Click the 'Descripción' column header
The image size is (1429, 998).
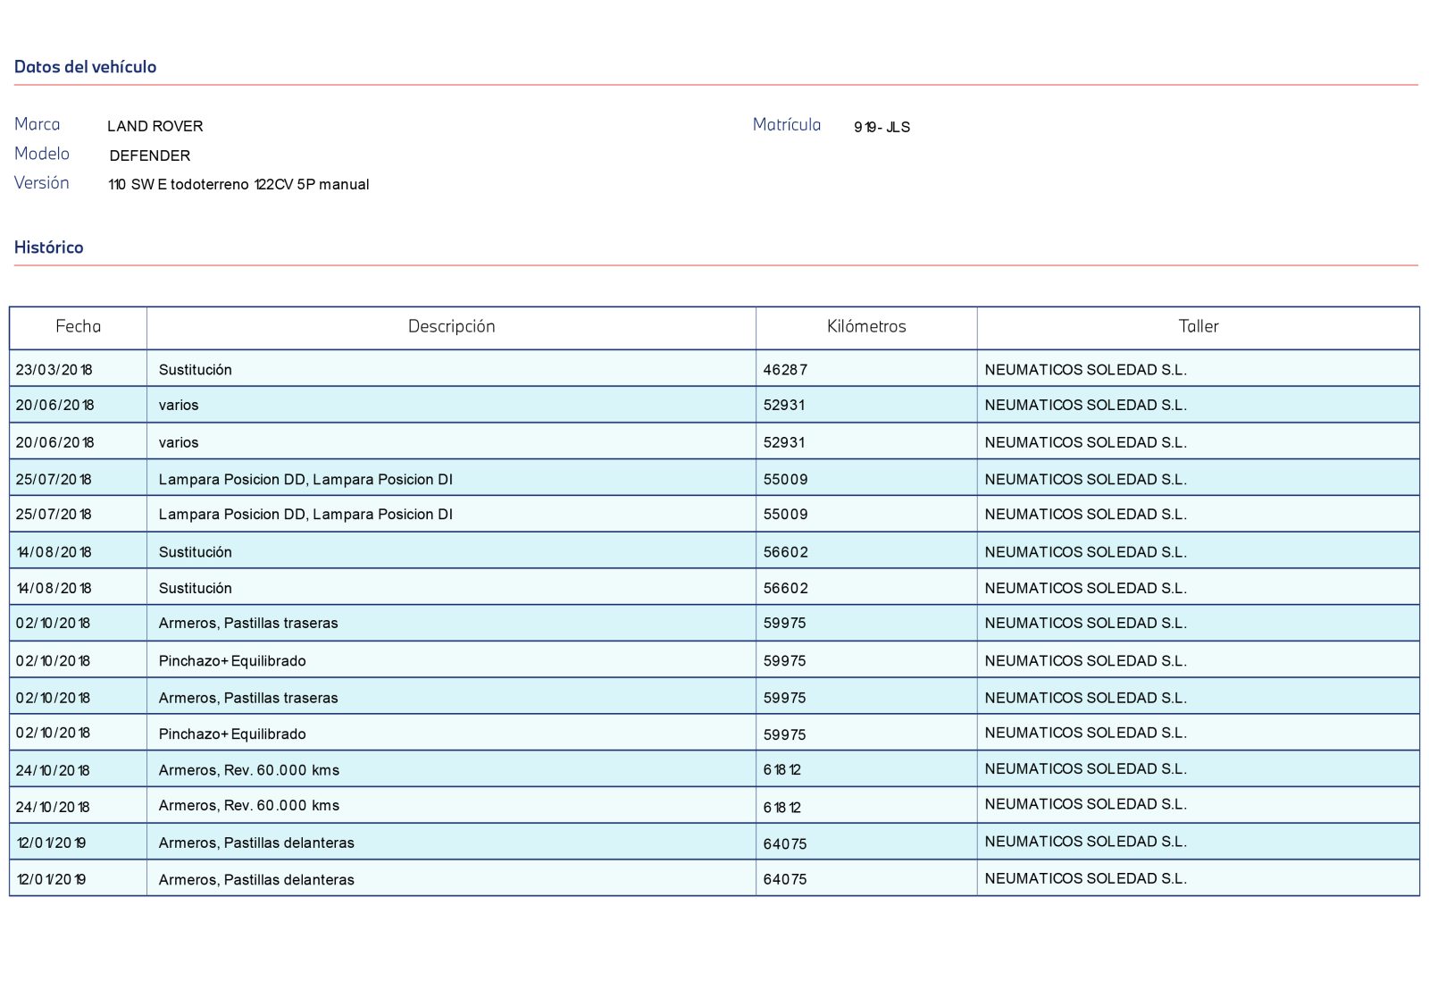[451, 326]
